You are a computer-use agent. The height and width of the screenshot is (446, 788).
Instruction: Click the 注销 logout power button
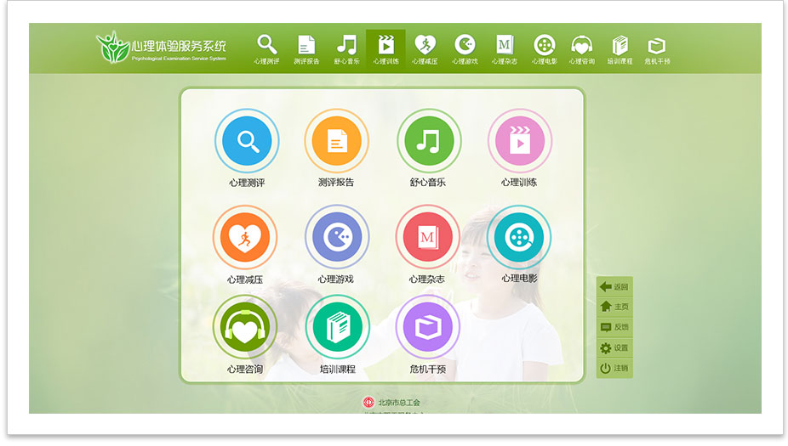[x=614, y=368]
